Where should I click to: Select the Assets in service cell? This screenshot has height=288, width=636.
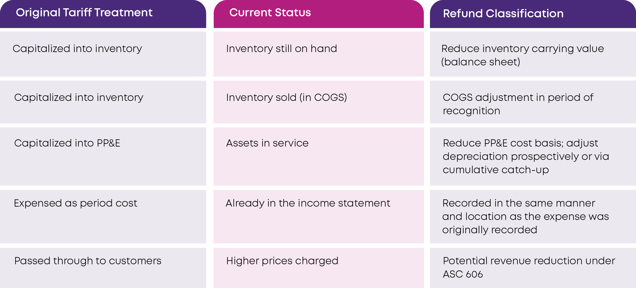point(267,143)
